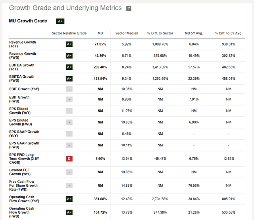Click the red D grade badge
This screenshot has width=254, height=220.
69,159
